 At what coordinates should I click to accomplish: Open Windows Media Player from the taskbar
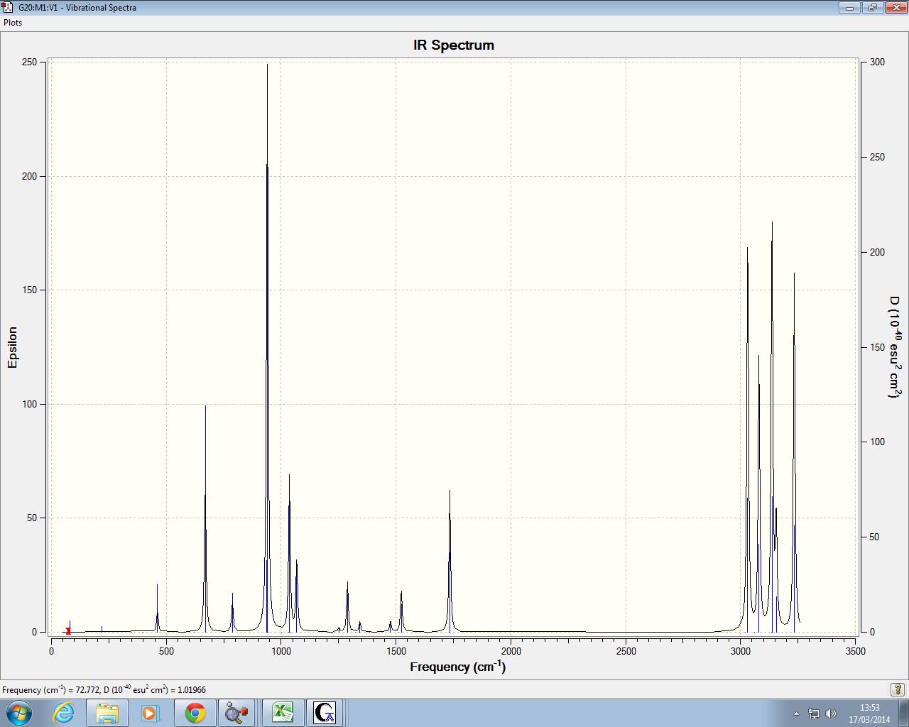pos(151,712)
